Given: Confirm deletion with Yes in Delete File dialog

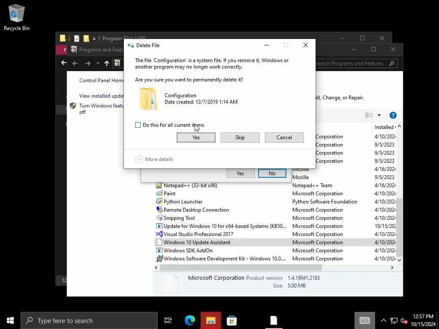Looking at the screenshot, I should [196, 138].
